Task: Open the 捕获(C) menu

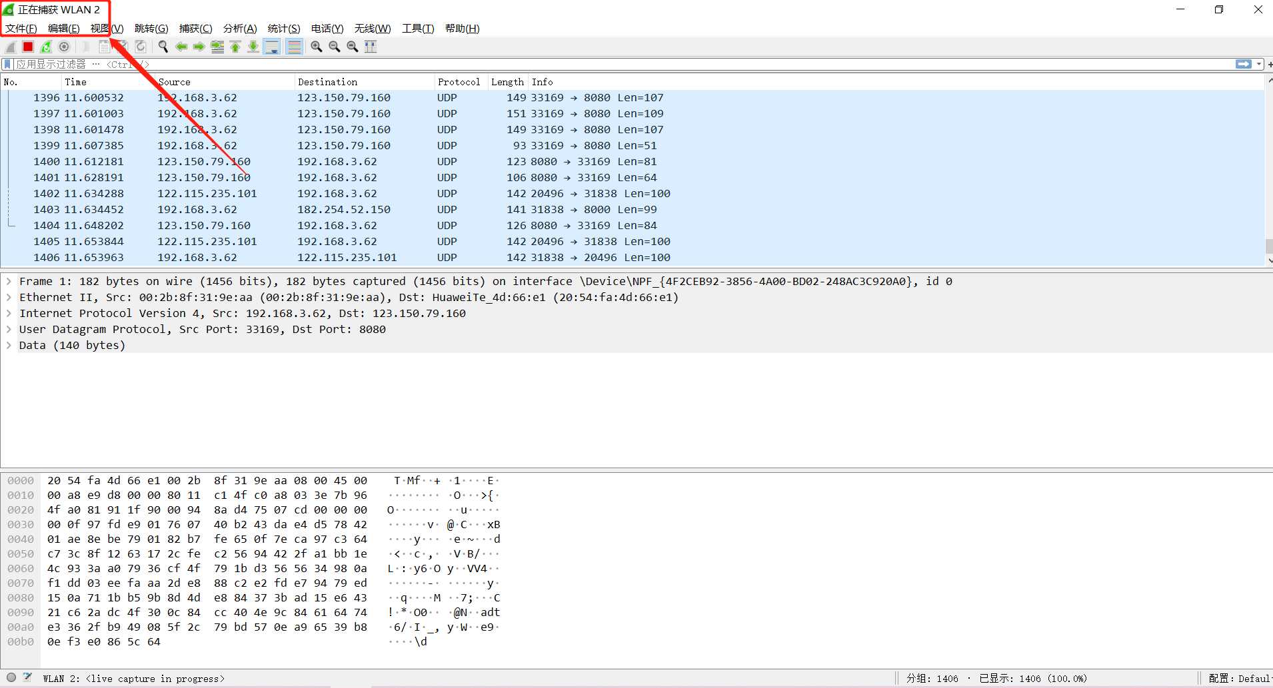Action: click(x=195, y=29)
